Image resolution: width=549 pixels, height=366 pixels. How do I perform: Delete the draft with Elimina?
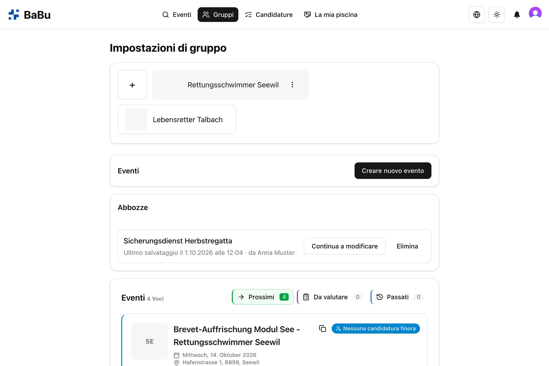pos(407,246)
